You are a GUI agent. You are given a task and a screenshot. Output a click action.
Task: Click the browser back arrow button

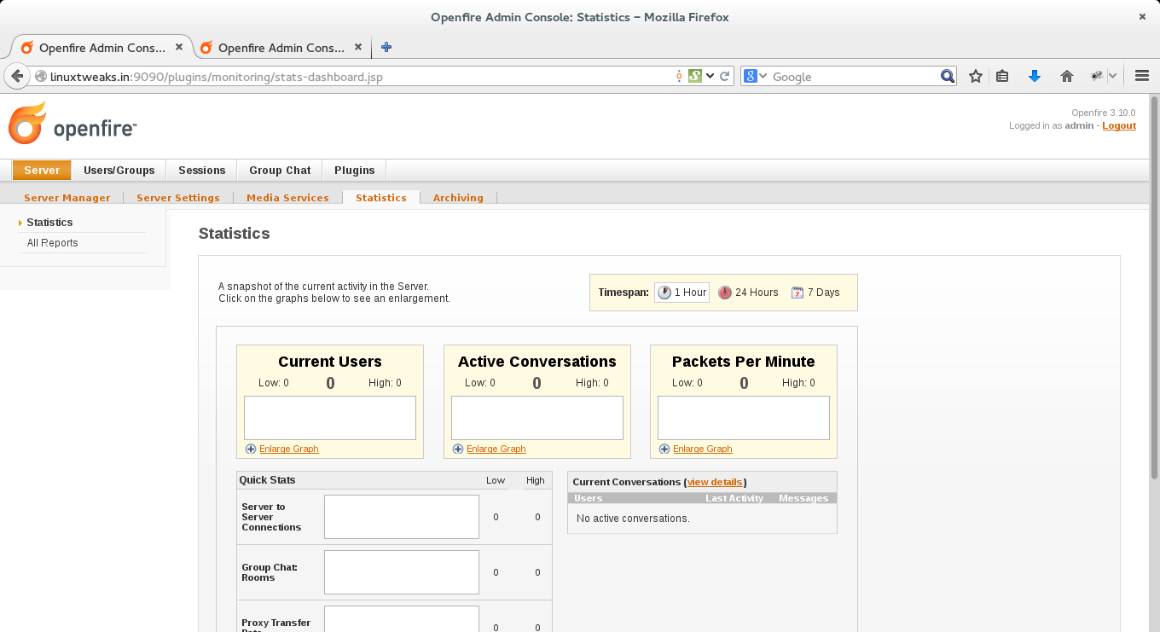[x=17, y=76]
